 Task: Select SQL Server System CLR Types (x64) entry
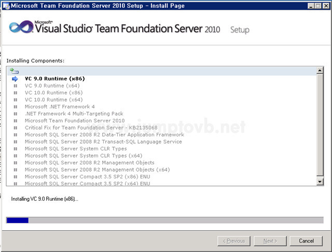84,156
